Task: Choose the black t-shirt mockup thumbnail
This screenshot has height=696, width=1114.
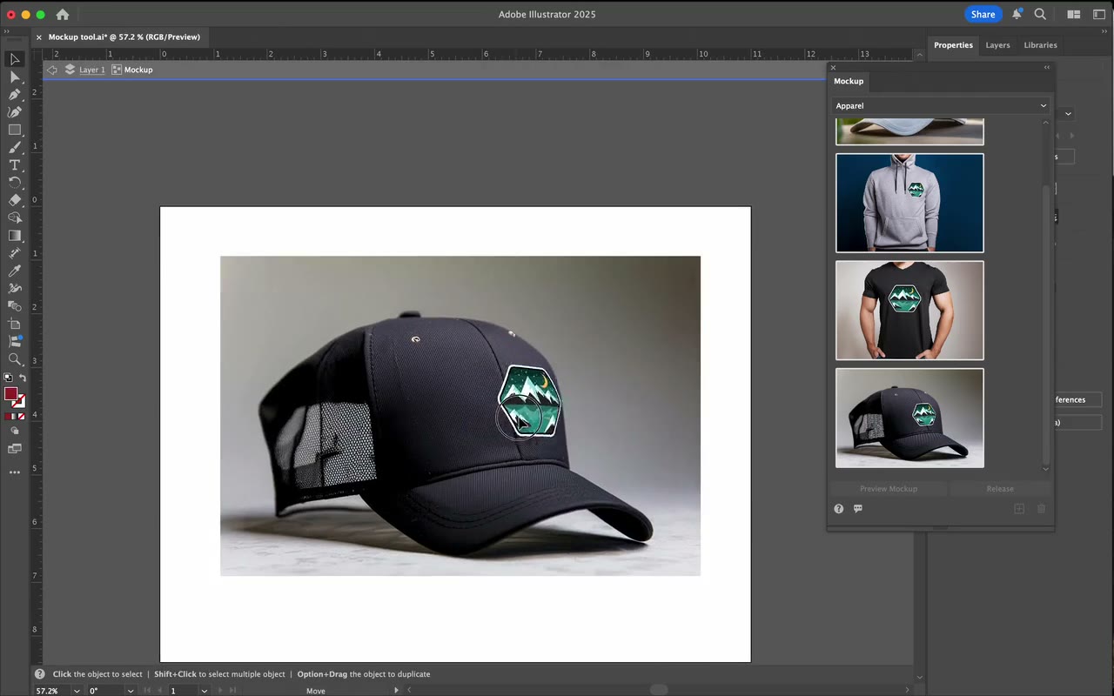Action: click(x=909, y=311)
